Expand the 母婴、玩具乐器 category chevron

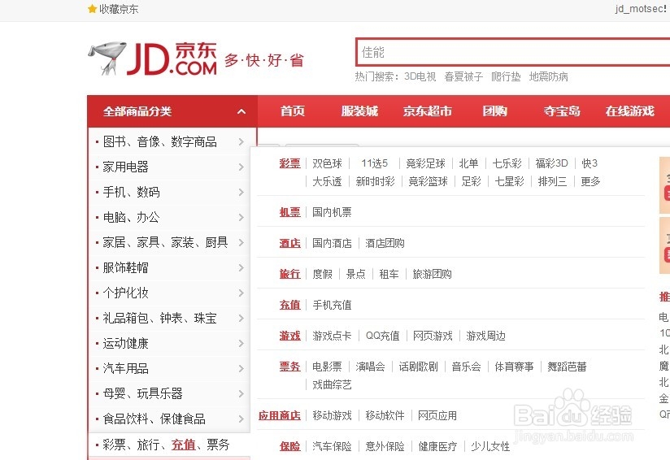click(241, 394)
